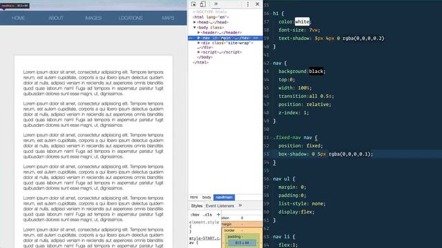Screen dimensions: 442x248
Task: Open the DevTools three-dot options menu
Action: click(248, 4)
